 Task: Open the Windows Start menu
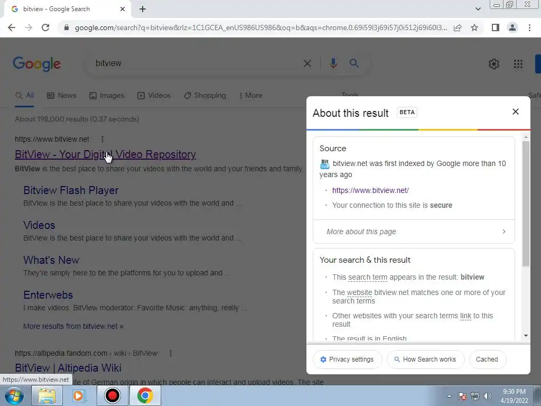[x=14, y=395]
